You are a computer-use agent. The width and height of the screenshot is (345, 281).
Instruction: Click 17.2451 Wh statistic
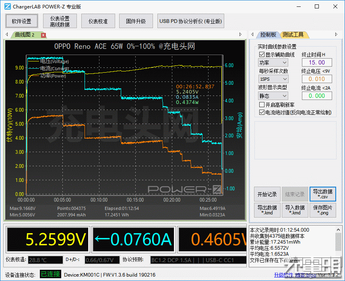117,215
